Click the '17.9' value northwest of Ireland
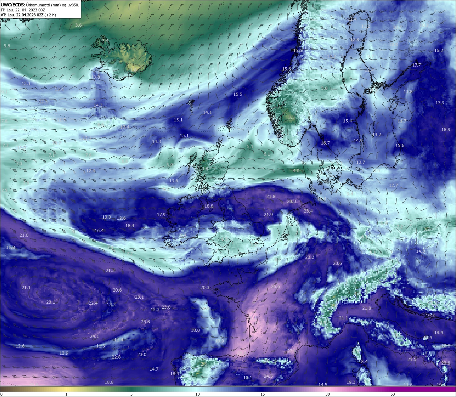Screen dimensions: 456x397 point(161,215)
